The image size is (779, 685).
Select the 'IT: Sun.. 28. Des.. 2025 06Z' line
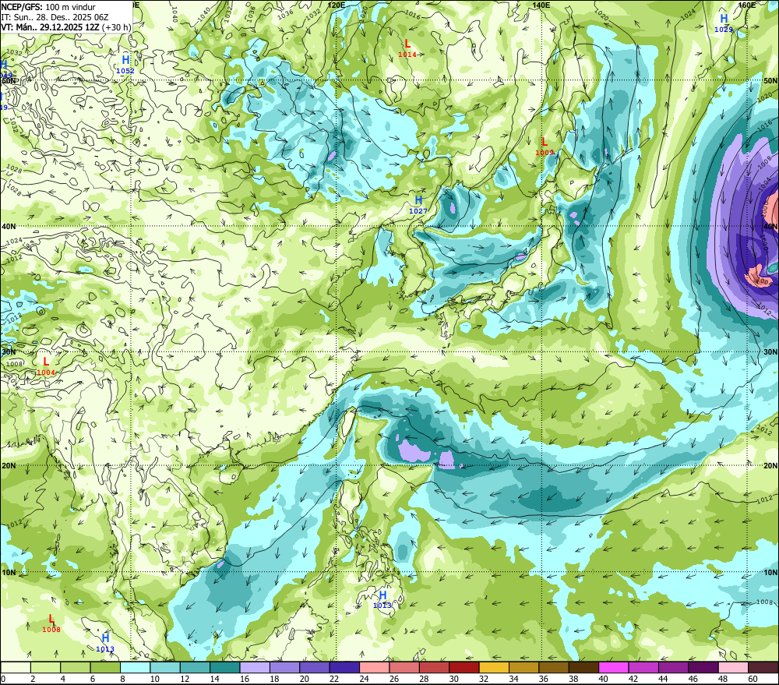55,17
